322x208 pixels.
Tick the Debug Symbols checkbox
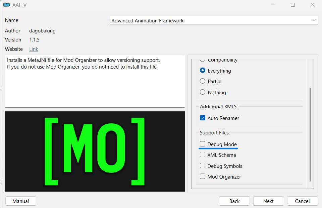pos(203,166)
